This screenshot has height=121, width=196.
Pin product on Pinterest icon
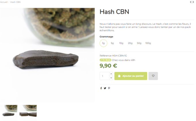[x=109, y=88]
